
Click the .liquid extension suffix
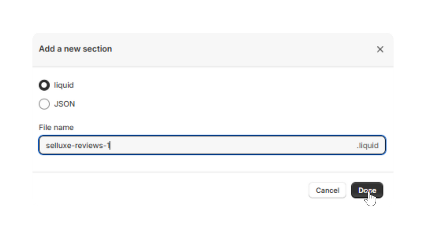coord(367,146)
